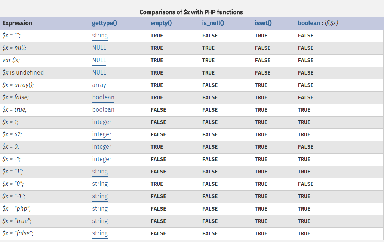Follow the boolean link for $x = true
384x242 pixels.
pos(103,110)
